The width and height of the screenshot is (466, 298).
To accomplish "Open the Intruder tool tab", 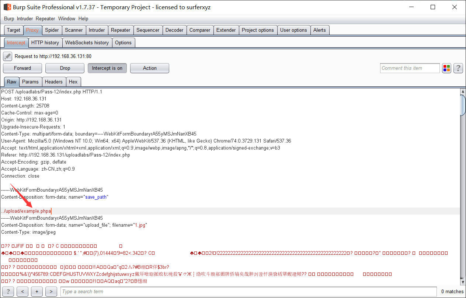I will point(97,30).
